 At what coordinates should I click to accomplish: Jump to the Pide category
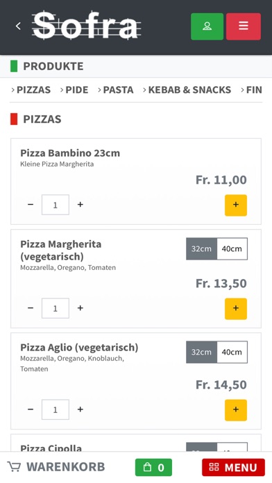74,90
